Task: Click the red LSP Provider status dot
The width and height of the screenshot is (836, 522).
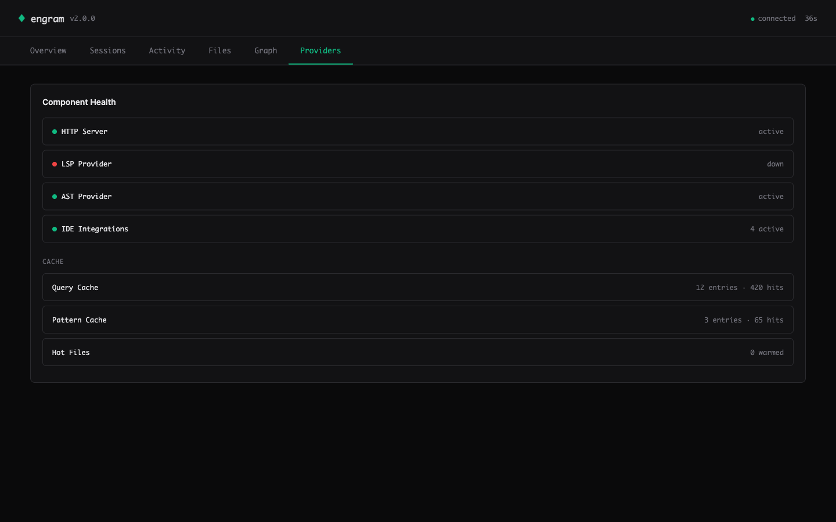Action: [x=54, y=164]
